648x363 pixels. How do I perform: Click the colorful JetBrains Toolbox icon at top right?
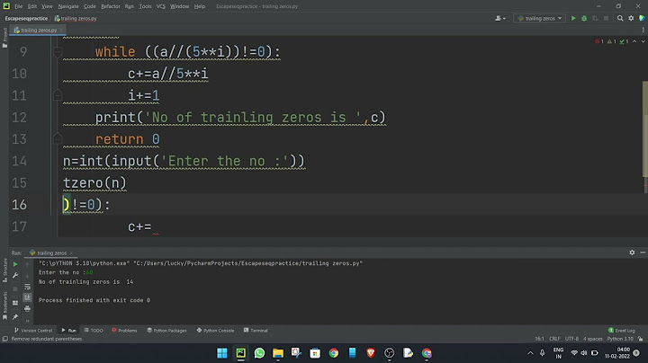(642, 18)
